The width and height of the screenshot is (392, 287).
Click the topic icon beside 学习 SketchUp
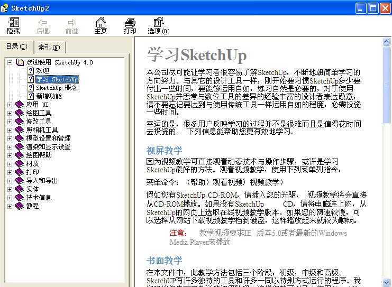[31, 79]
